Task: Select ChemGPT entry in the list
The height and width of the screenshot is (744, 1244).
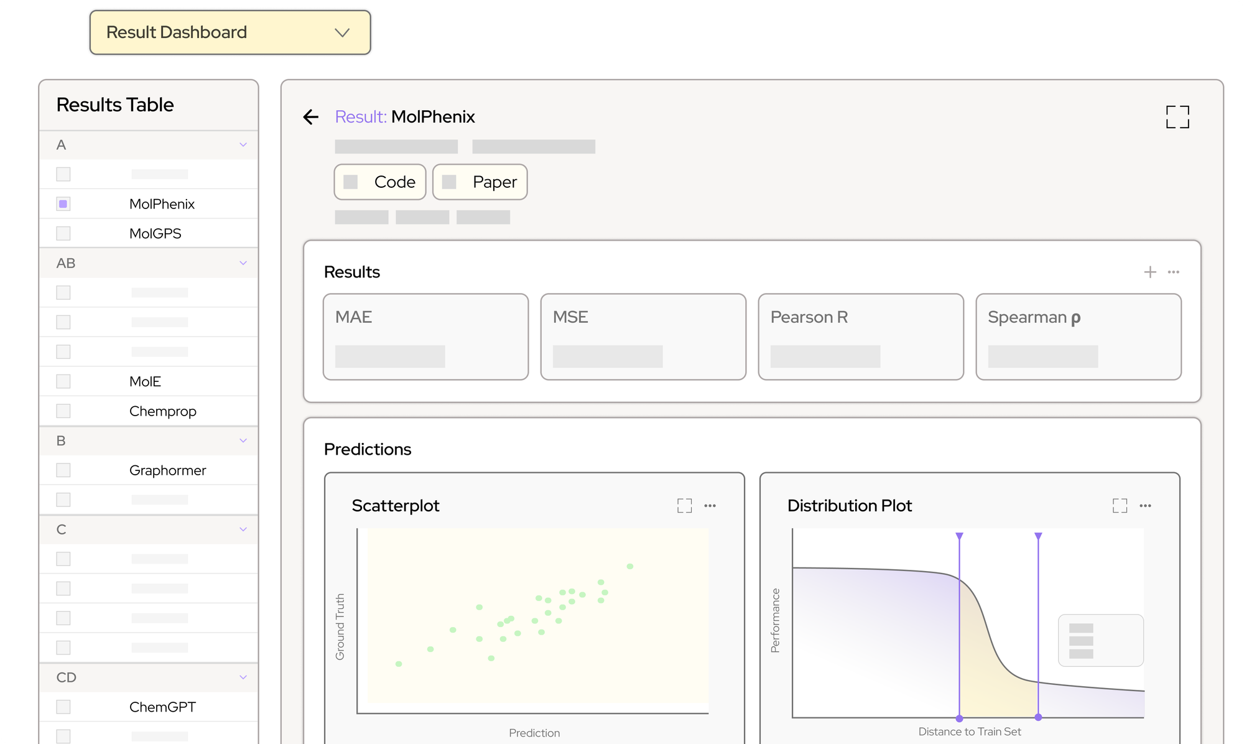Action: coord(162,707)
